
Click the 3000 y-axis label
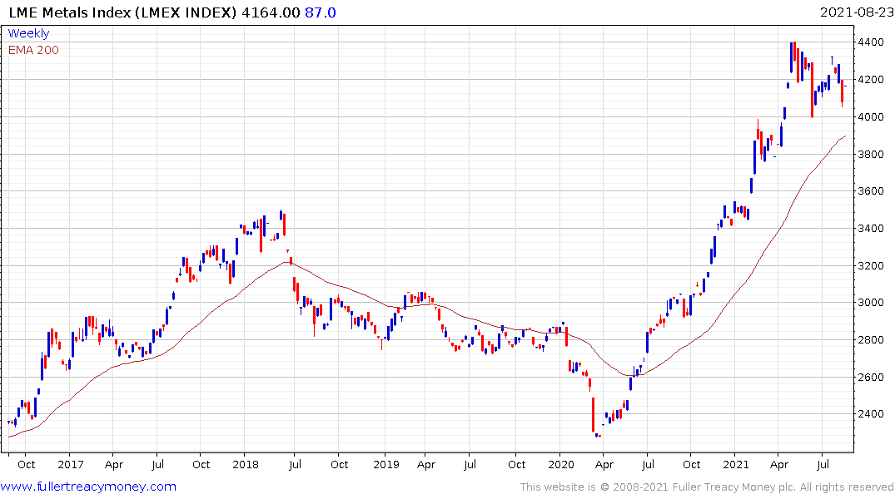871,302
